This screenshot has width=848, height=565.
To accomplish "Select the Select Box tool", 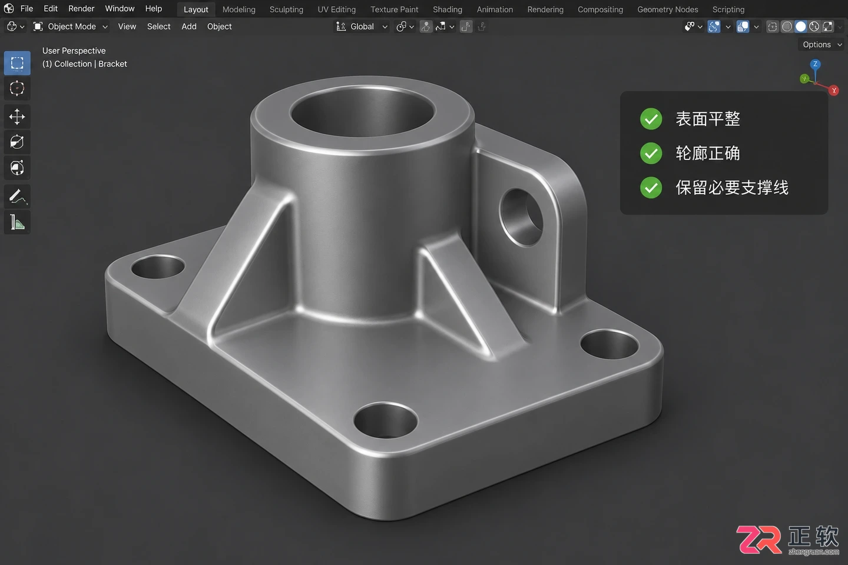I will 17,63.
